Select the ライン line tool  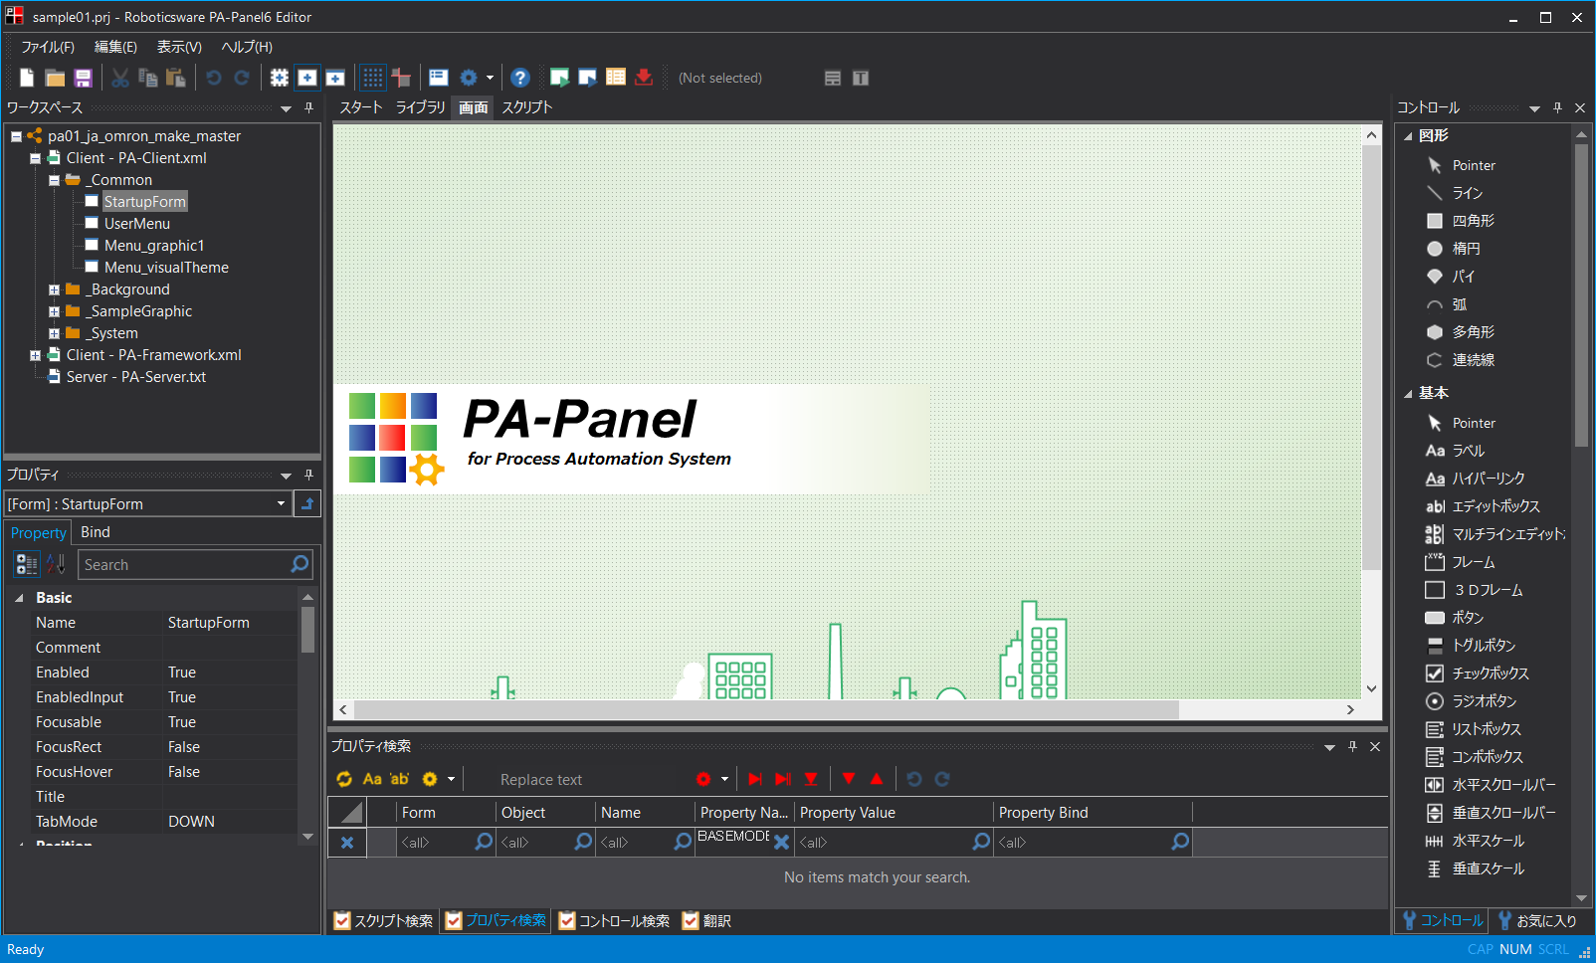coord(1467,193)
